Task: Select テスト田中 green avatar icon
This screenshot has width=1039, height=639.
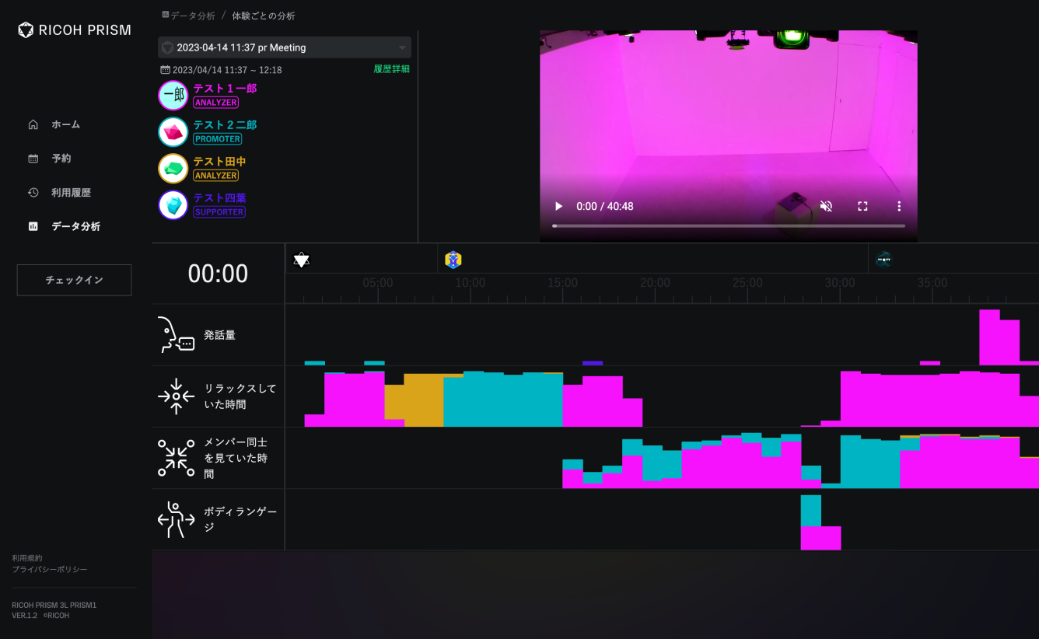Action: pos(173,169)
